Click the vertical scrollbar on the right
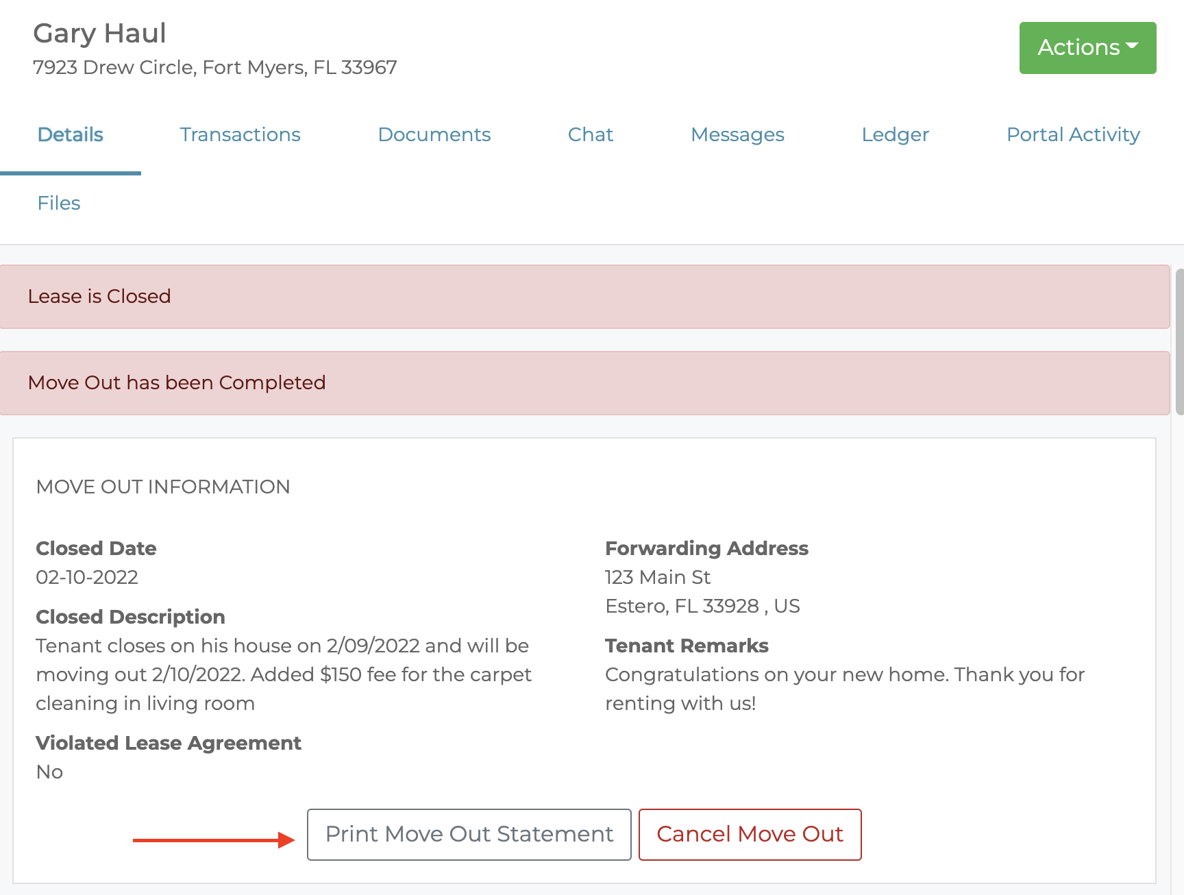This screenshot has width=1184, height=895. (1179, 343)
